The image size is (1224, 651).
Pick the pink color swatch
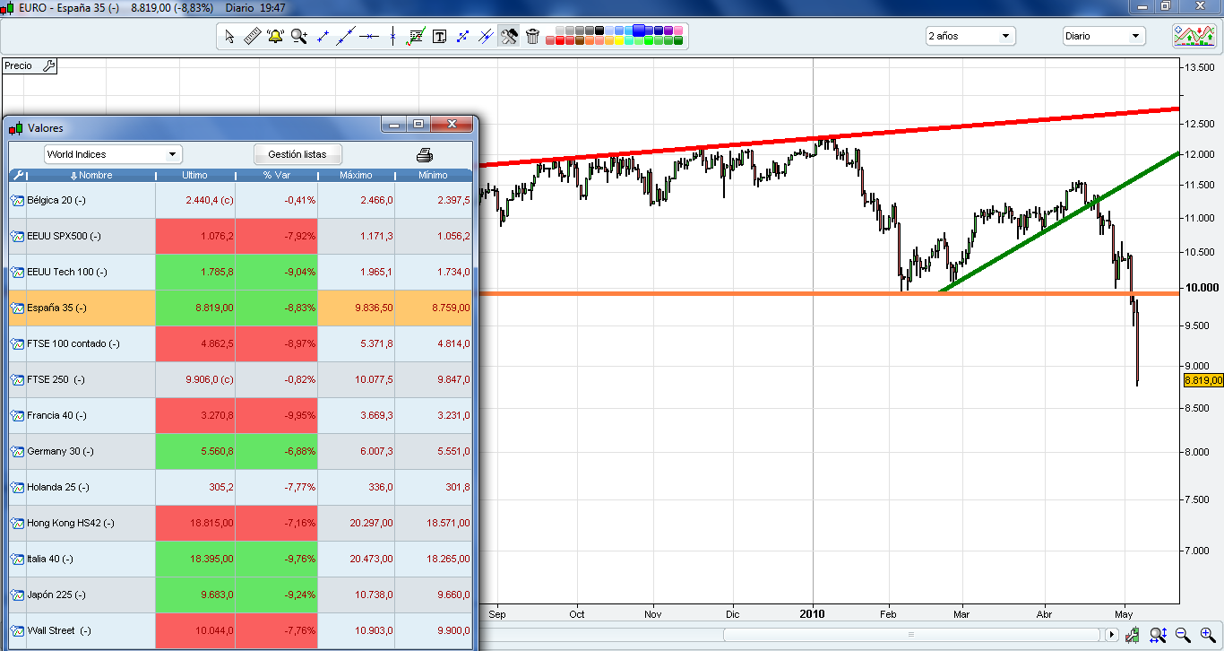click(x=678, y=30)
